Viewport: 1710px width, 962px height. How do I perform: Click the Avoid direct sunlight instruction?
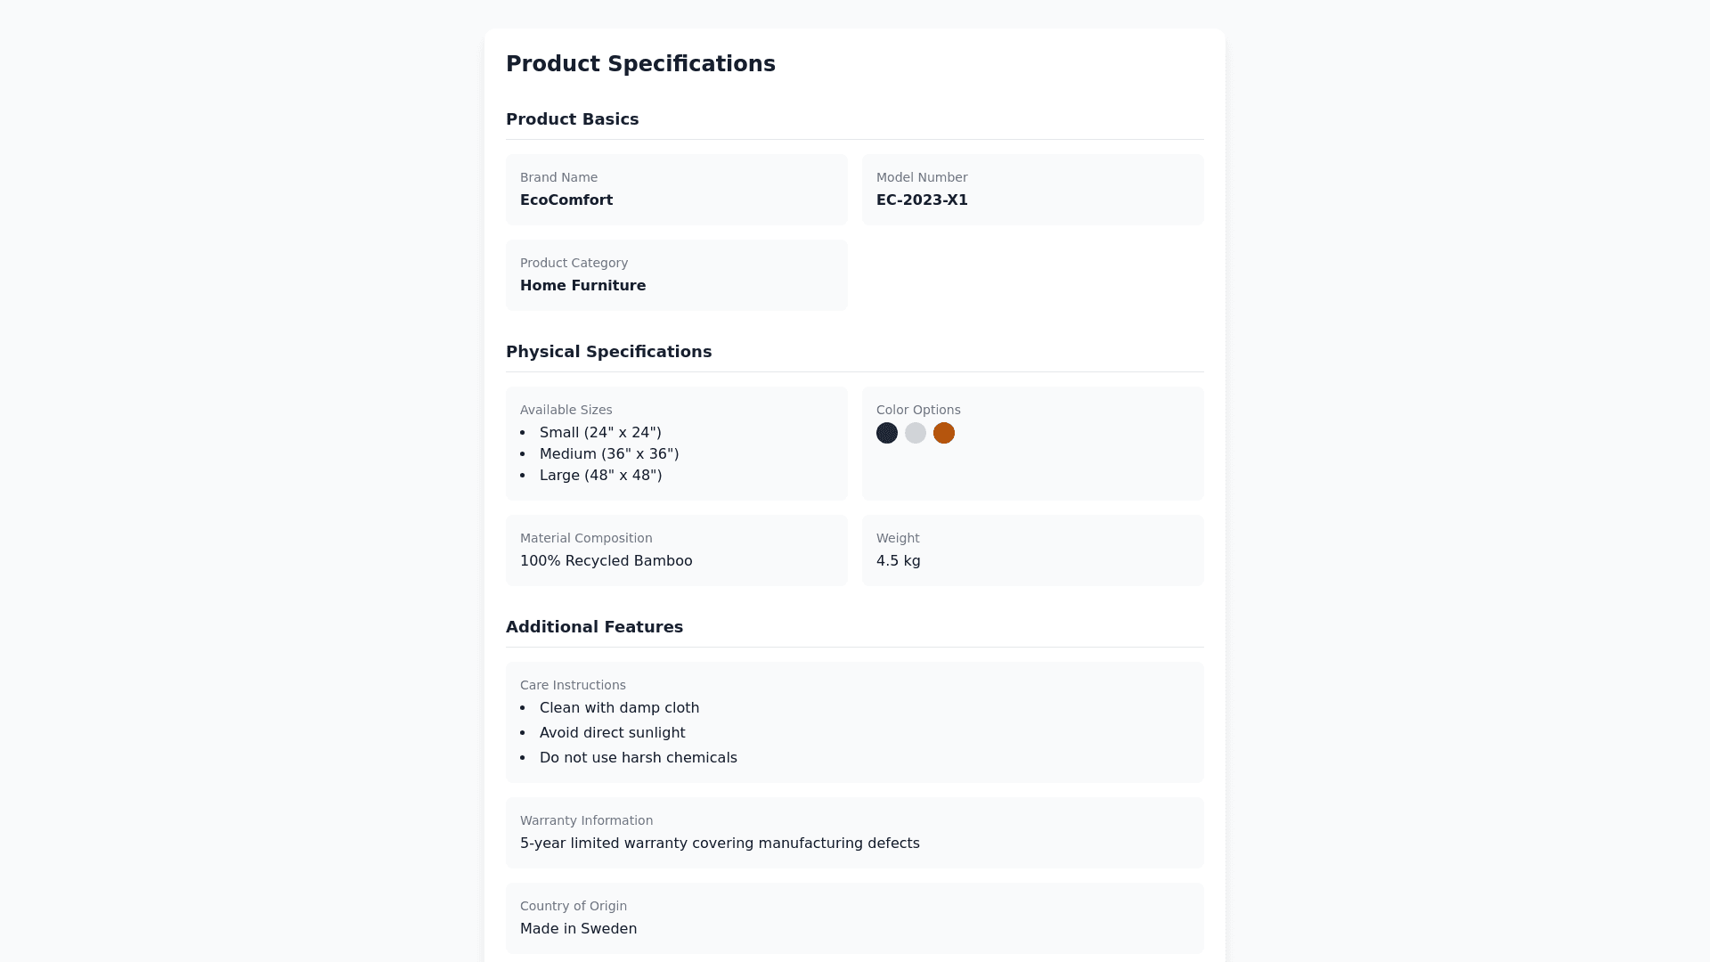coord(612,733)
